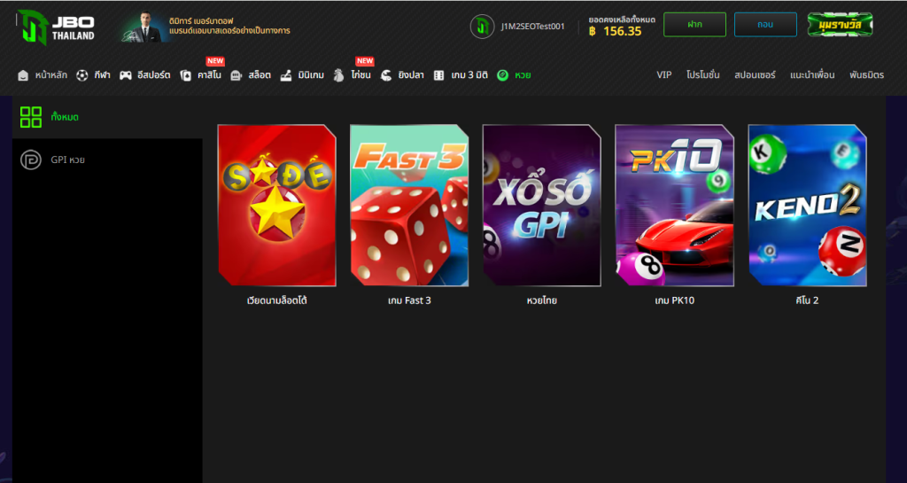Open the กีฬา sports menu
Image resolution: width=907 pixels, height=483 pixels.
click(102, 75)
